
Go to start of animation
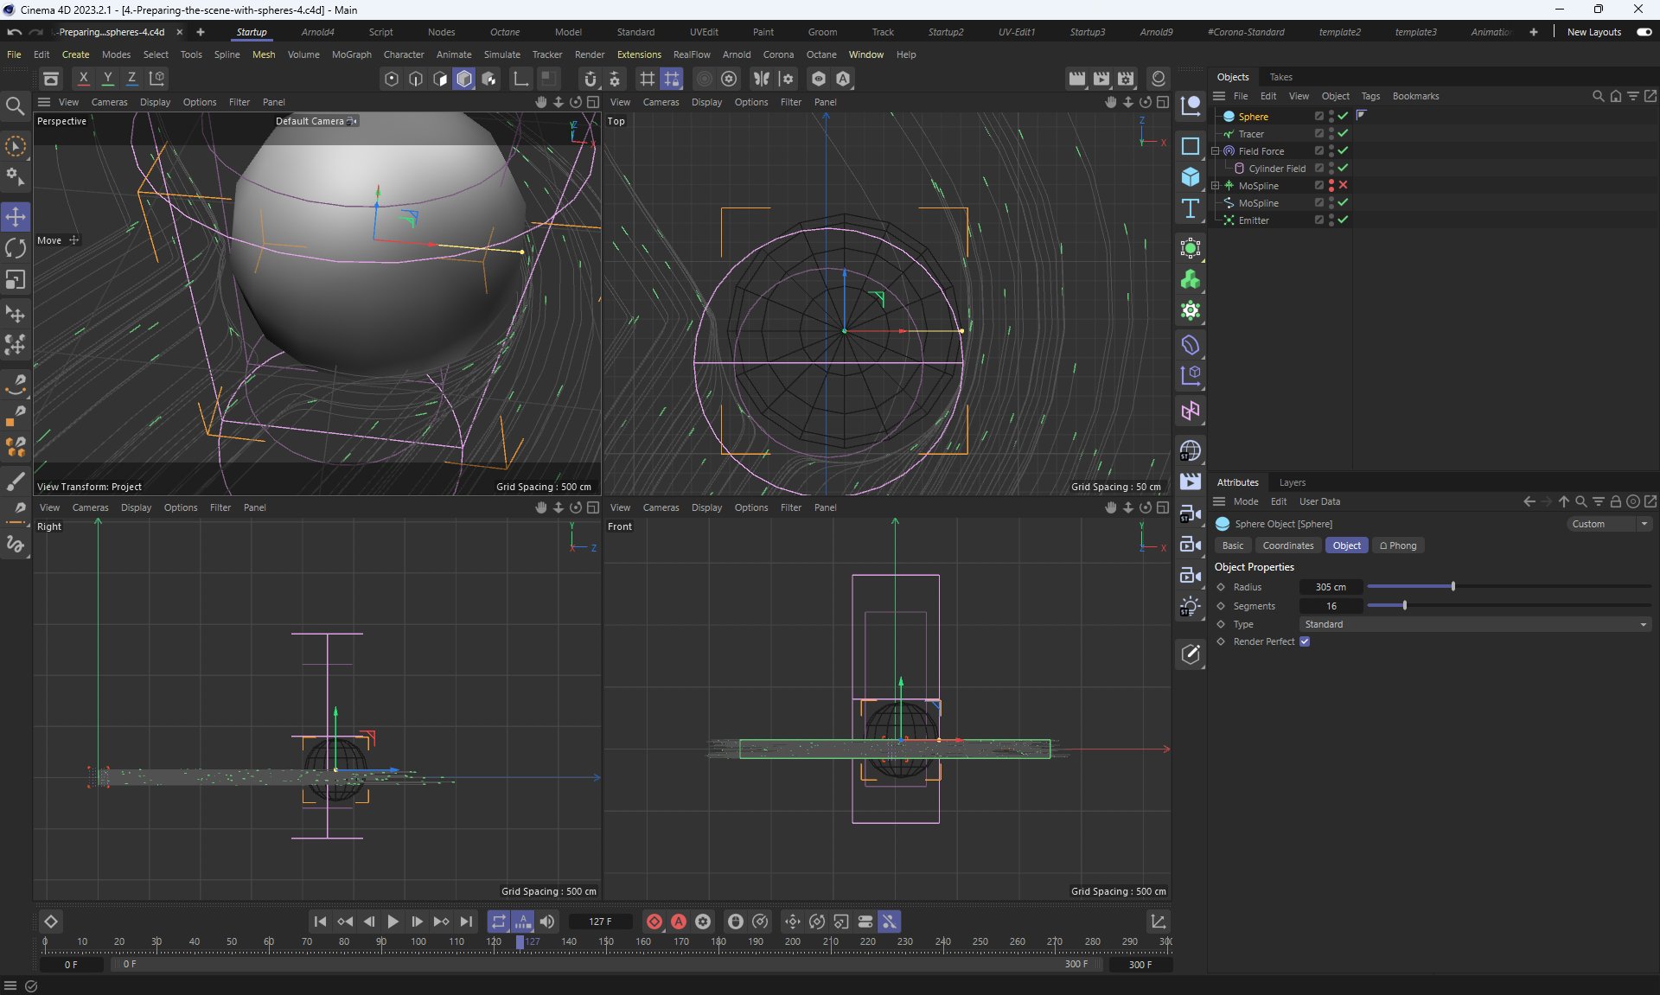tap(320, 922)
